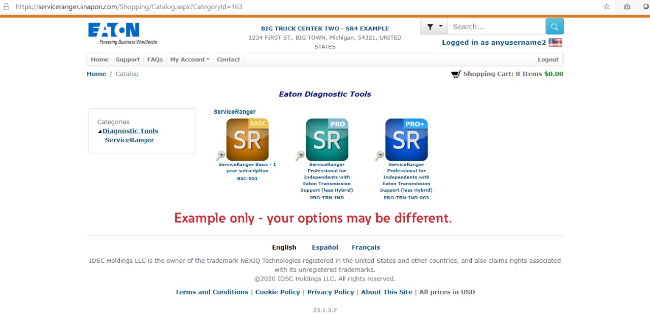Click BIG TRUCK CENTER TWO - SR4 EXAMPLE heading

point(325,28)
